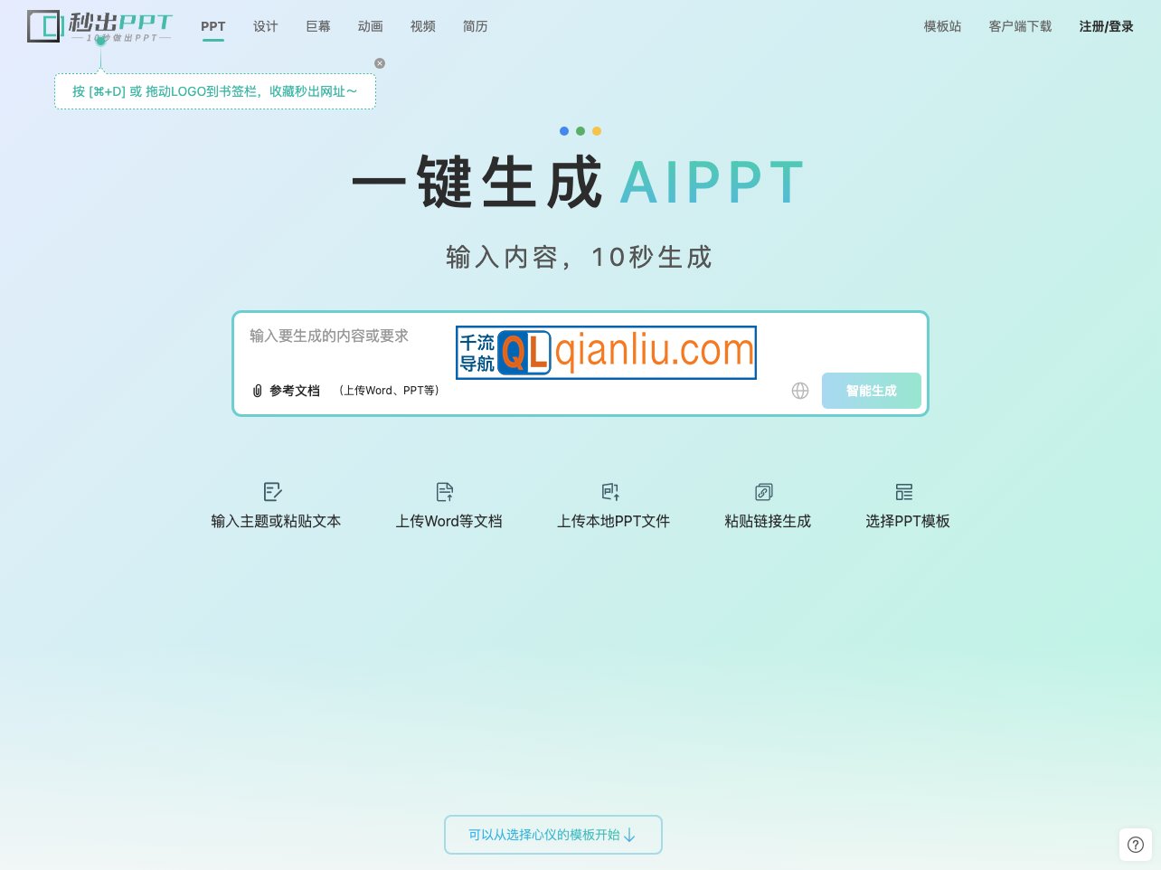The height and width of the screenshot is (870, 1161).
Task: Click the 上传Word等文档 upload icon
Action: [x=444, y=492]
